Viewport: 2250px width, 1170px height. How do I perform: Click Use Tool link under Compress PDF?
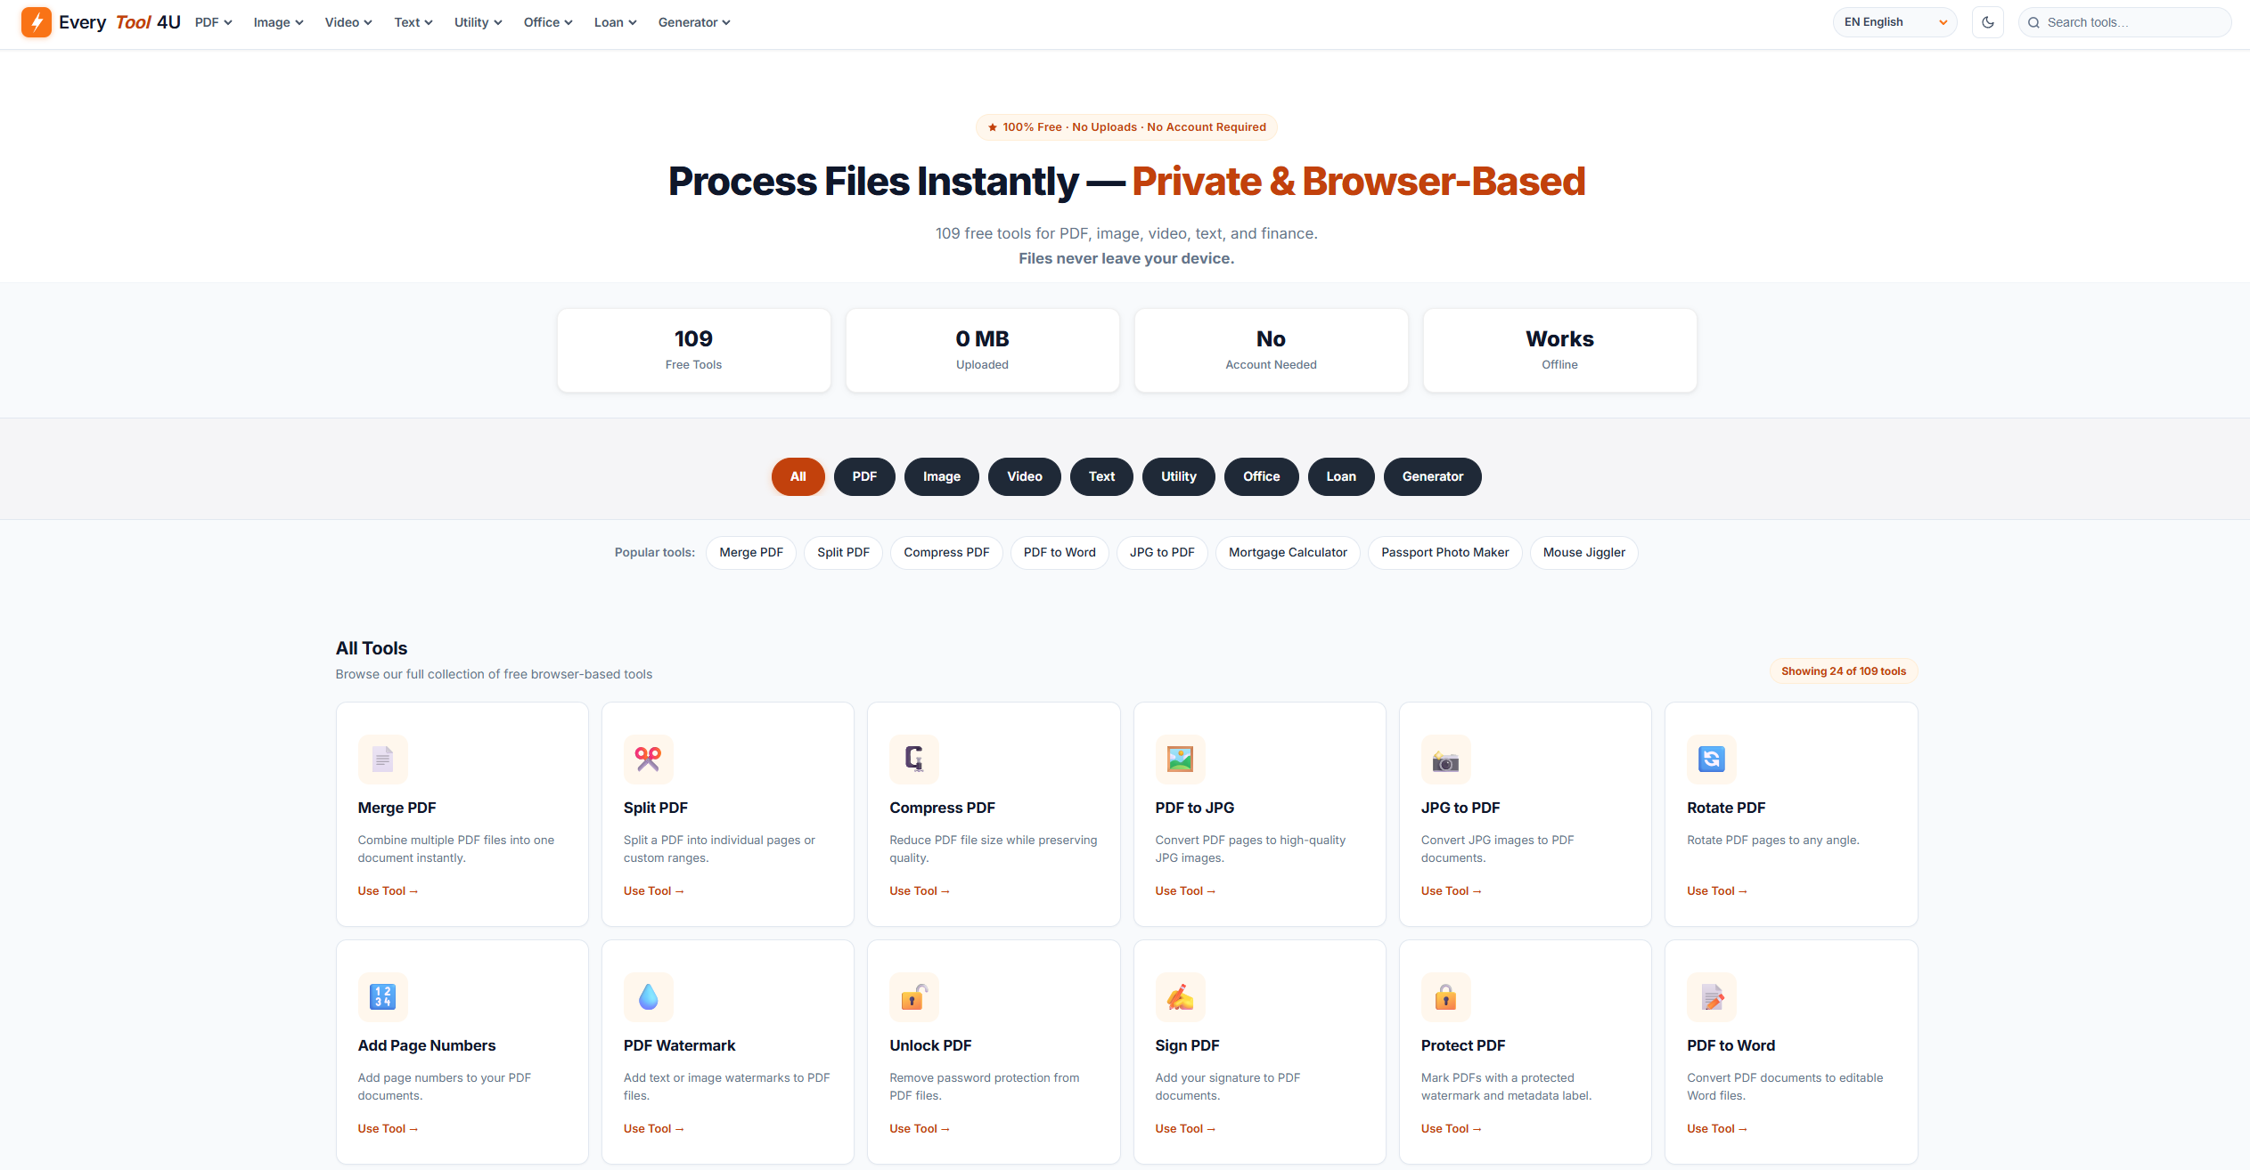click(919, 891)
